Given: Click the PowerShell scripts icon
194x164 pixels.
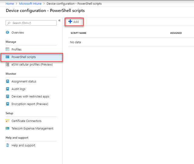Looking at the screenshot, I should coord(8,57).
